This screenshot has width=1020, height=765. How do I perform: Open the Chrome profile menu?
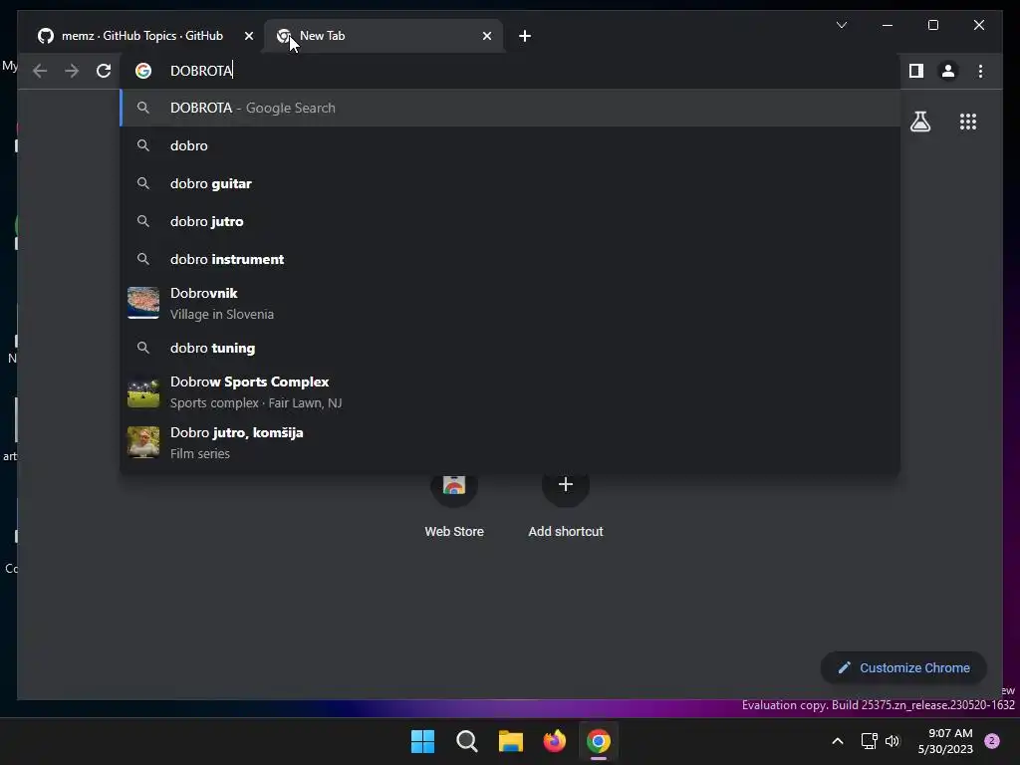click(x=948, y=71)
